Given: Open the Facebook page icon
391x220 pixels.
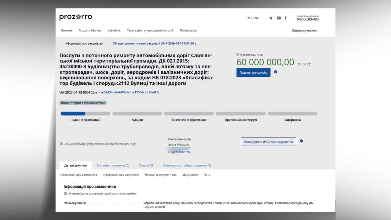Looking at the screenshot, I should tap(286, 18).
